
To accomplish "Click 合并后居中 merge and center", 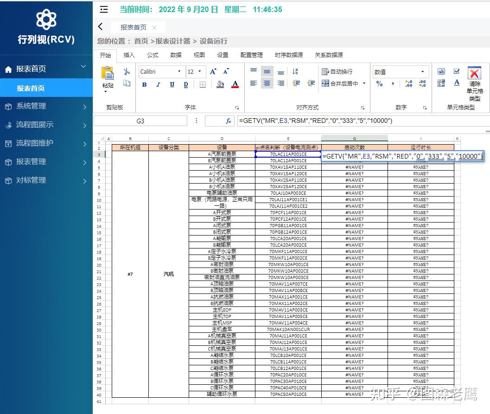I will pyautogui.click(x=340, y=83).
